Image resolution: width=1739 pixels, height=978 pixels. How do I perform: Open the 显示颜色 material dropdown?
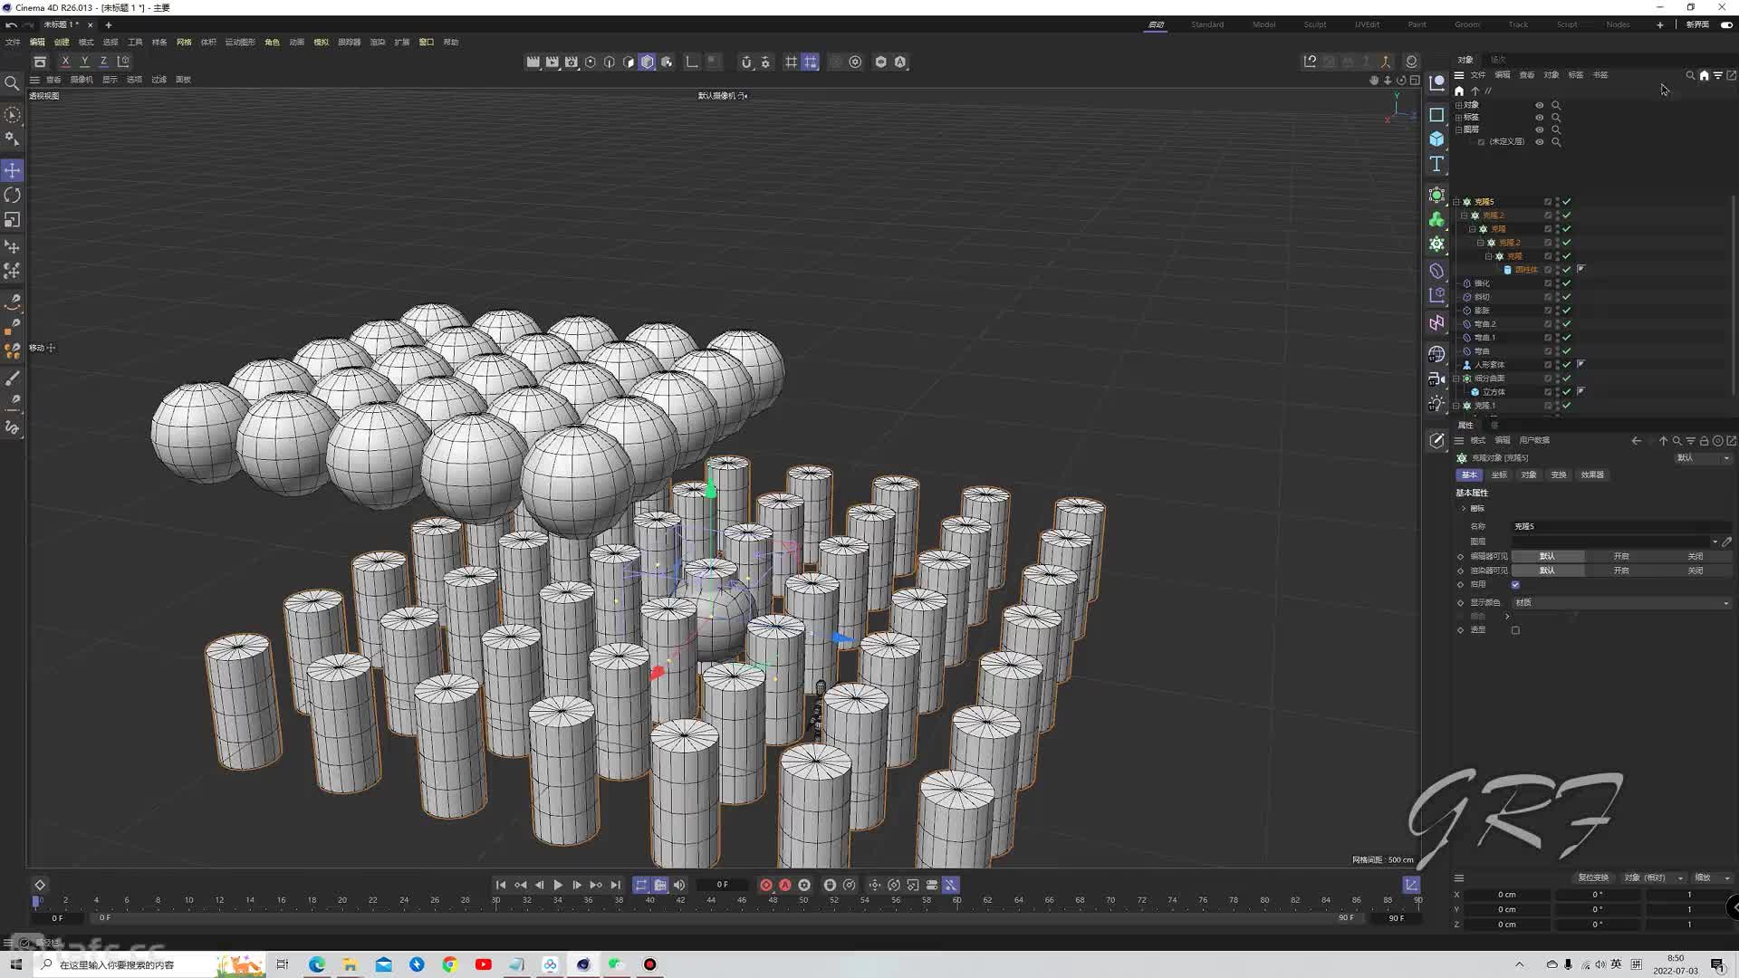(1621, 603)
